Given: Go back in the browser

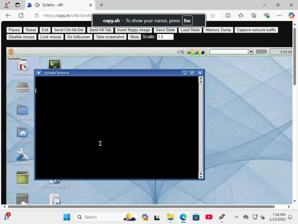Looking at the screenshot, I should click(x=8, y=15).
